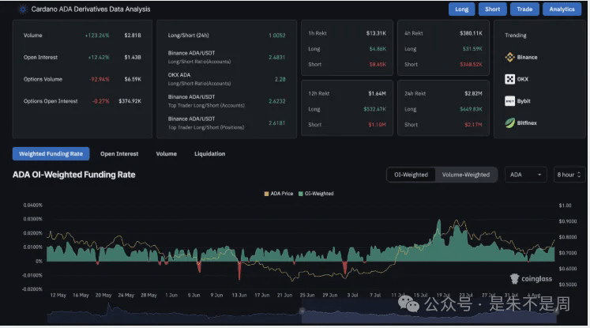Click the Cardano ADA logo icon

(x=23, y=9)
